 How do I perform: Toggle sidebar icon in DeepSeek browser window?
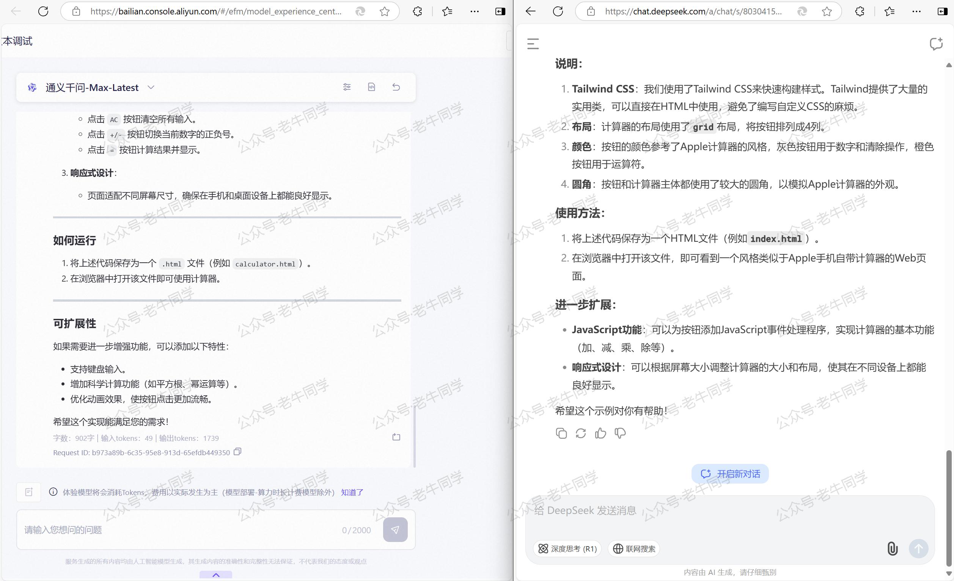942,12
